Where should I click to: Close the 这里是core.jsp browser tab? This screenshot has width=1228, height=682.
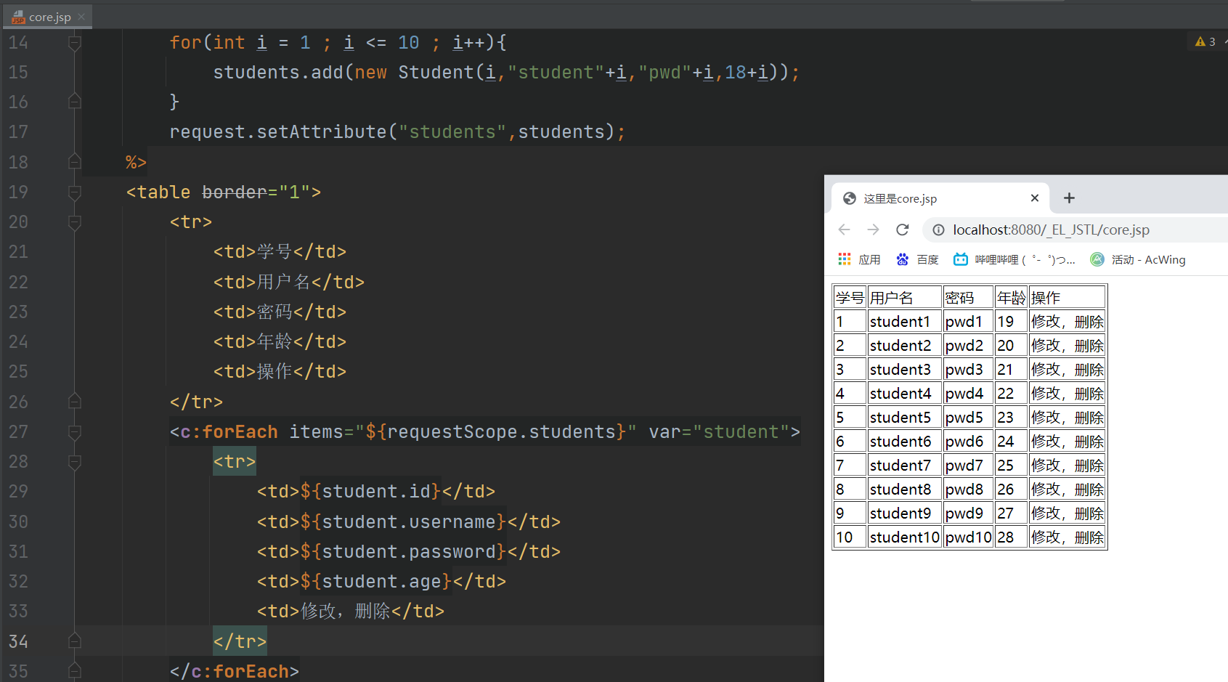tap(1035, 198)
